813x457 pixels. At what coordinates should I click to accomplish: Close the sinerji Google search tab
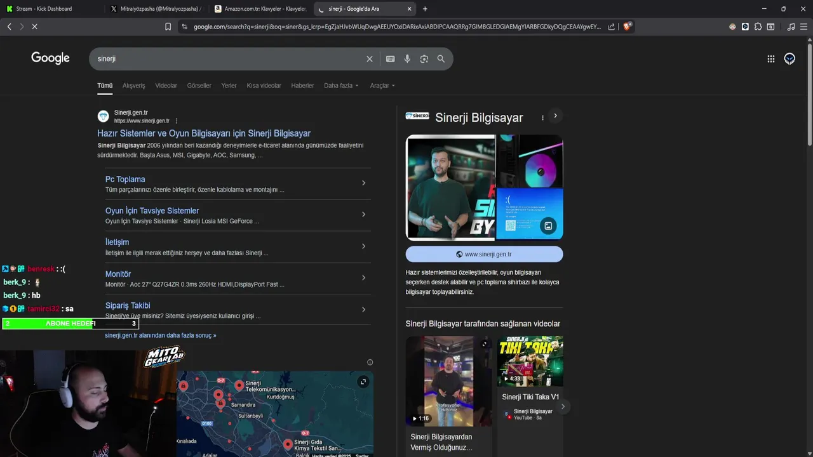[x=409, y=9]
